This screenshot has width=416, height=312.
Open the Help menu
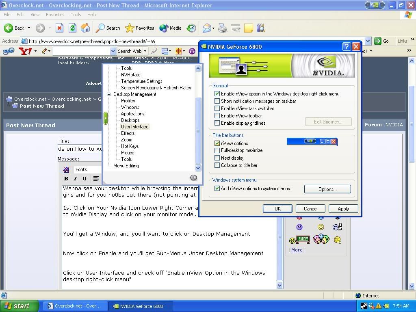[x=91, y=15]
